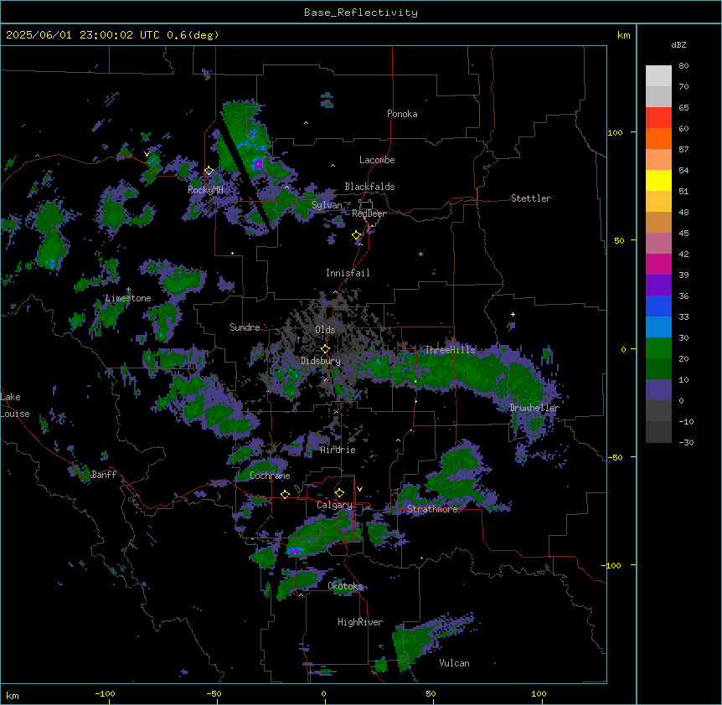Screen dimensions: 722x705
Task: Click the Lacombe city label
Action: pos(377,160)
